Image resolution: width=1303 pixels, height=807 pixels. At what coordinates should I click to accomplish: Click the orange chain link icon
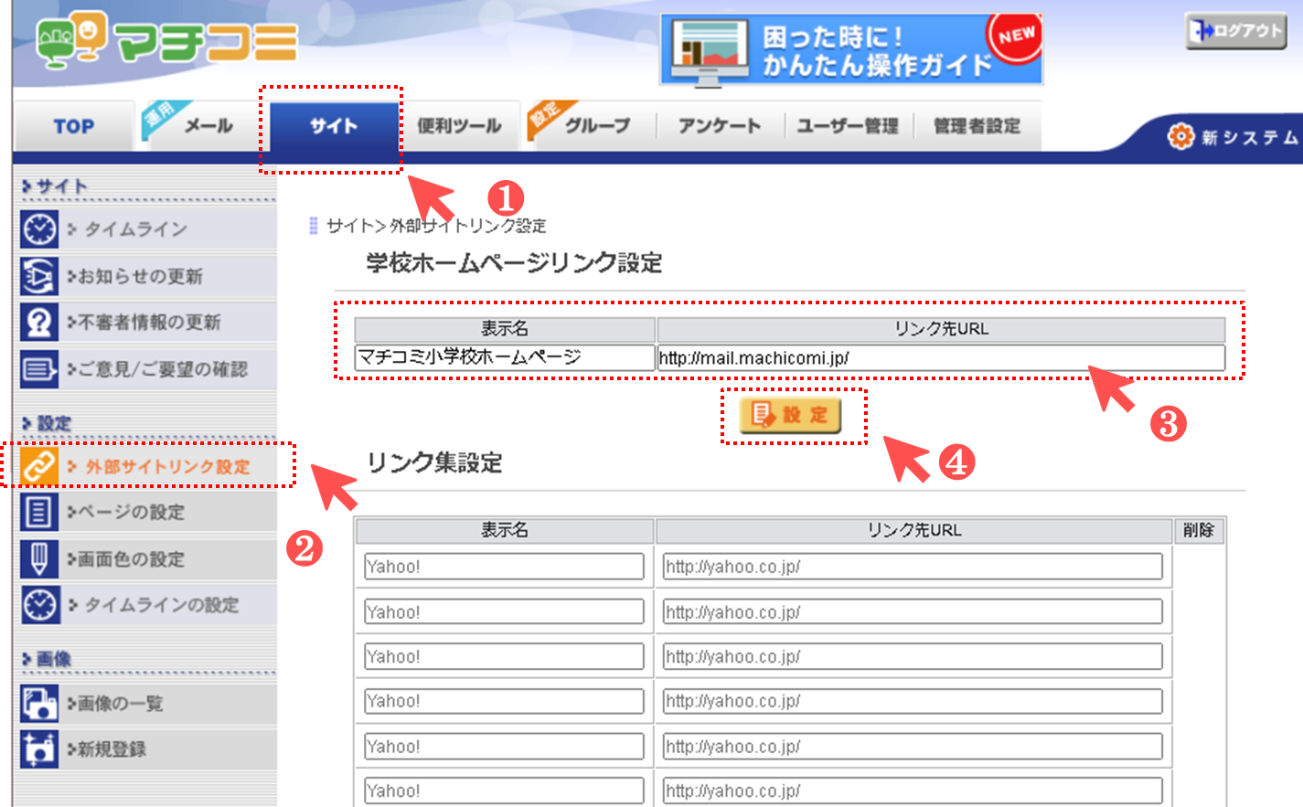point(39,466)
